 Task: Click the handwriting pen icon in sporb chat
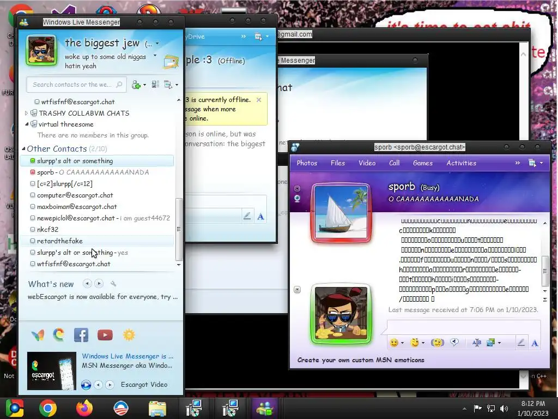click(521, 343)
